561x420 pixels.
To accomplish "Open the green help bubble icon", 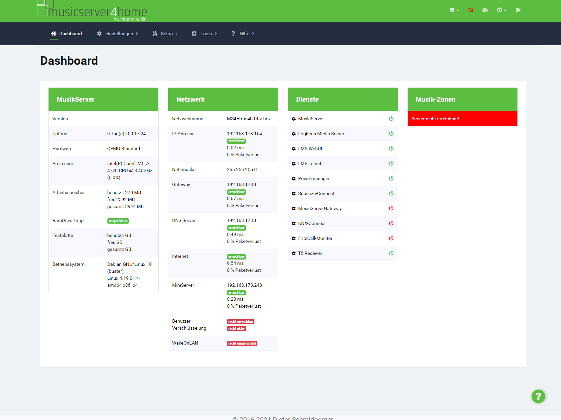I will point(538,396).
